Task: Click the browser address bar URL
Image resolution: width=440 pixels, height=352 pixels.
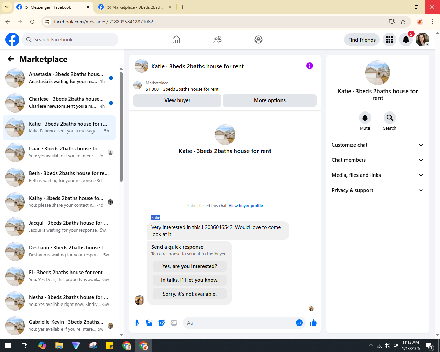Action: click(103, 22)
